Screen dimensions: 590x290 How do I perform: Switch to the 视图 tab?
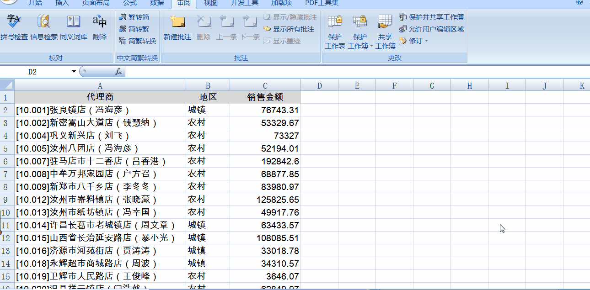[211, 3]
